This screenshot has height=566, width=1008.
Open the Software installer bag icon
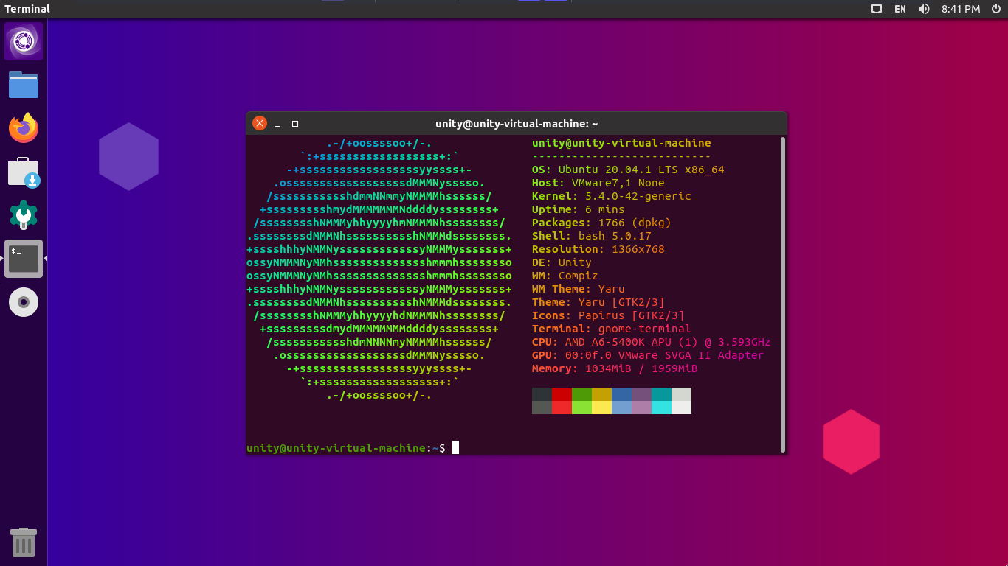(x=24, y=172)
